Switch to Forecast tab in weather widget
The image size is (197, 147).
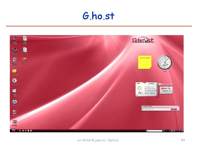(151, 83)
